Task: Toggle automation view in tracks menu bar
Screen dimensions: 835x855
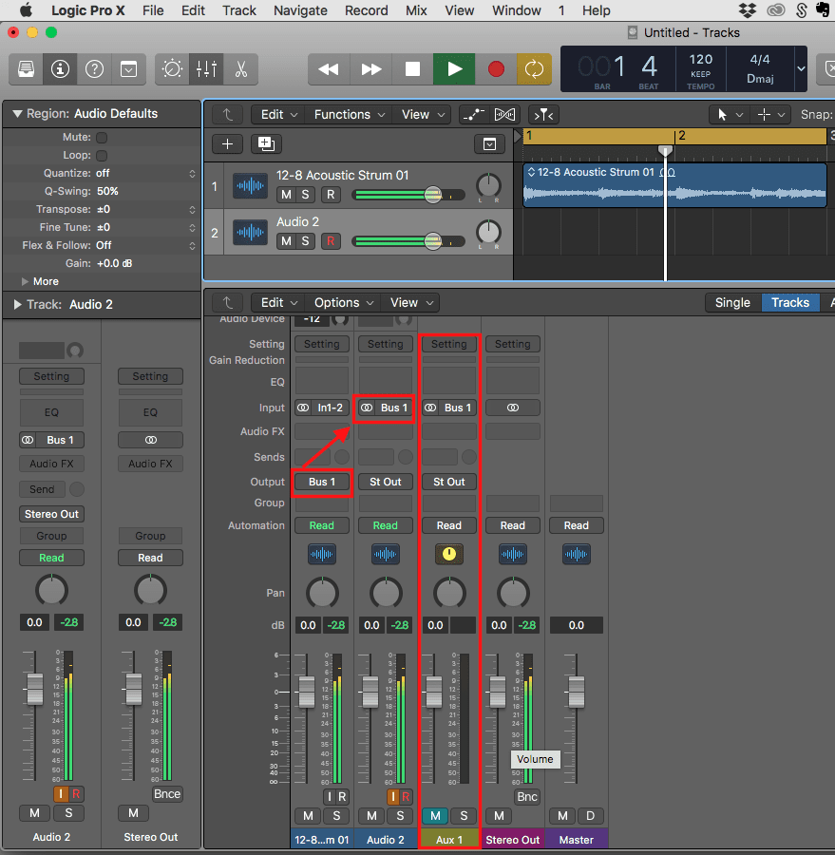Action: [x=473, y=115]
